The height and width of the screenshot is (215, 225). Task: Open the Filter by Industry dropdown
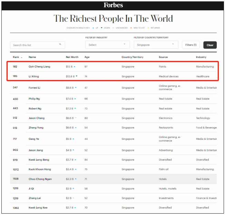click(x=107, y=45)
